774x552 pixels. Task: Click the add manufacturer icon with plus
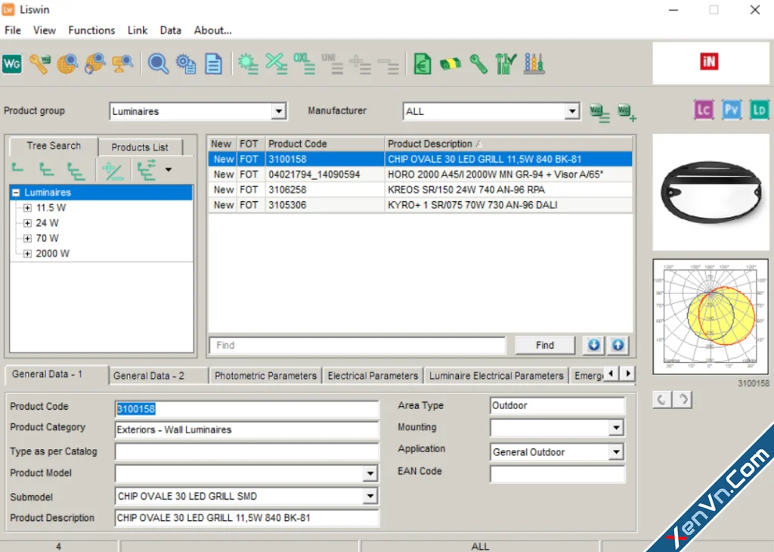tap(627, 112)
